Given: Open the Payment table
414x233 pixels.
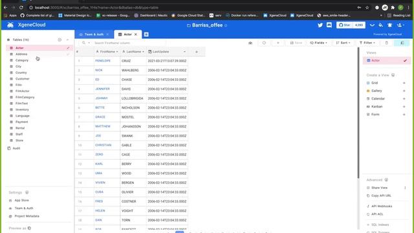Looking at the screenshot, I should [39, 122].
